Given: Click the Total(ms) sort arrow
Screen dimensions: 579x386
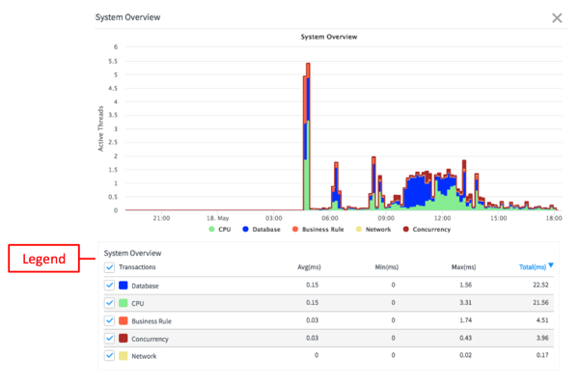Looking at the screenshot, I should point(551,265).
